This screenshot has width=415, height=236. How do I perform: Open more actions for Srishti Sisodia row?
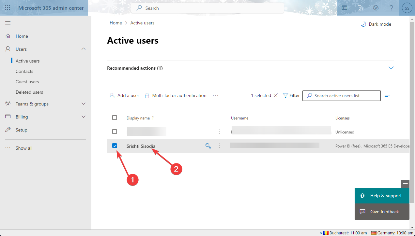(219, 146)
